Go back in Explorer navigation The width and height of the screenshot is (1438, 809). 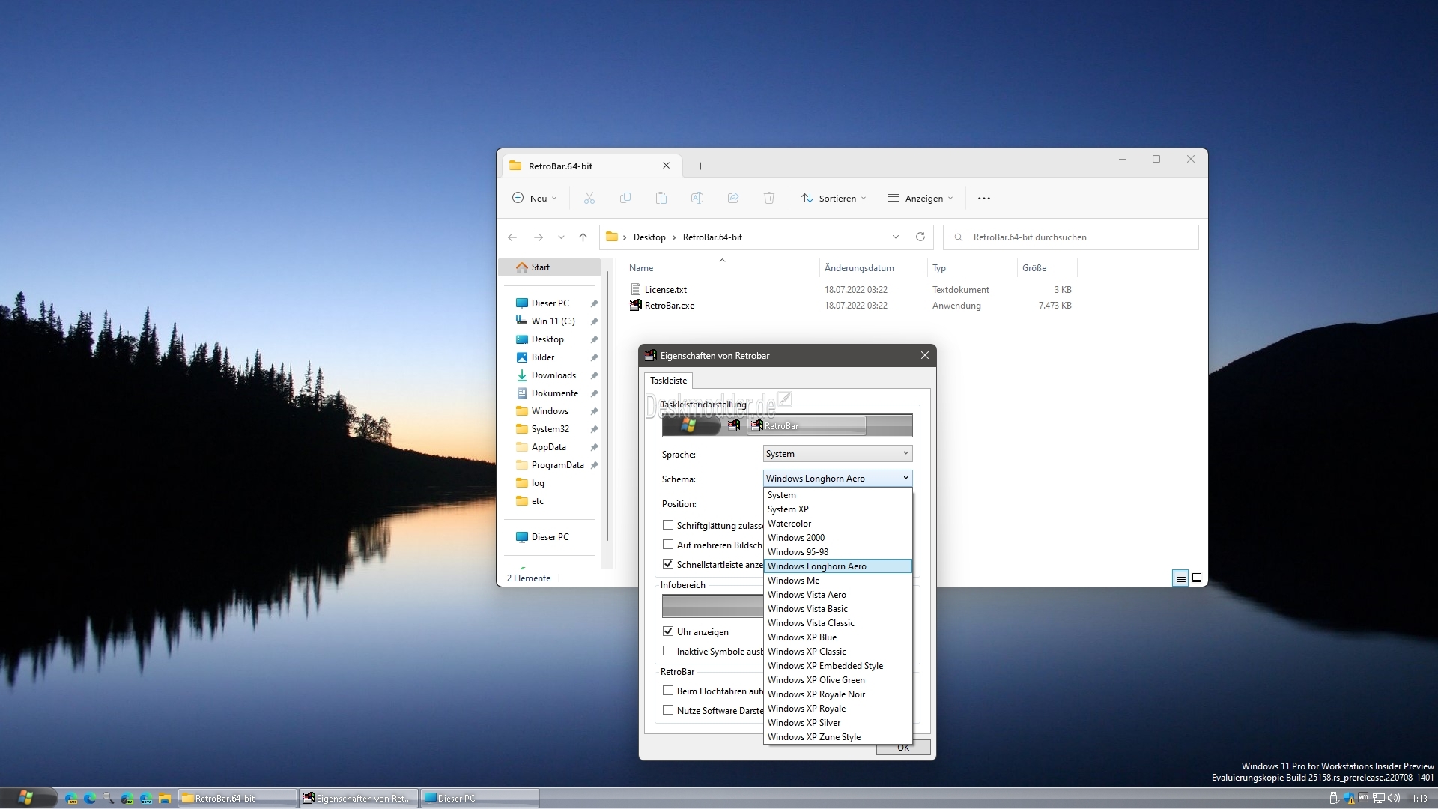512,237
